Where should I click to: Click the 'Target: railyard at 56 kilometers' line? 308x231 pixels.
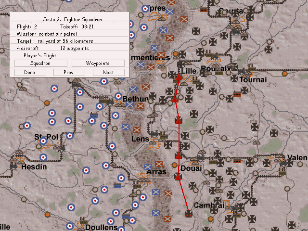[55, 41]
